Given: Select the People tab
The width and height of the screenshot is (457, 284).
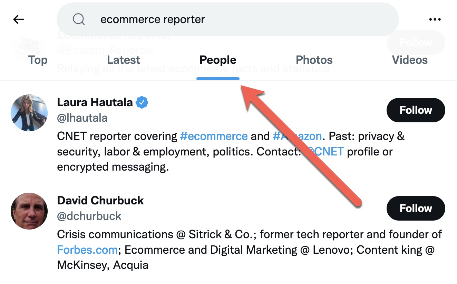Looking at the screenshot, I should pos(218,60).
